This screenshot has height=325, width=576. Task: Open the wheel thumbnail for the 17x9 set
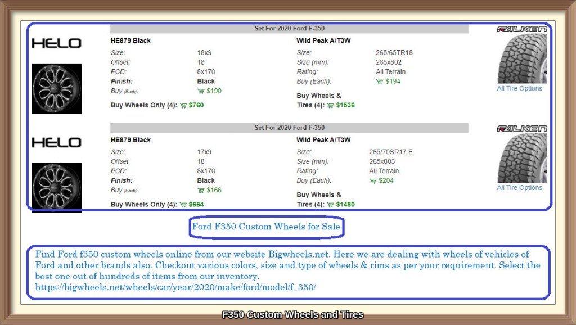pyautogui.click(x=56, y=187)
